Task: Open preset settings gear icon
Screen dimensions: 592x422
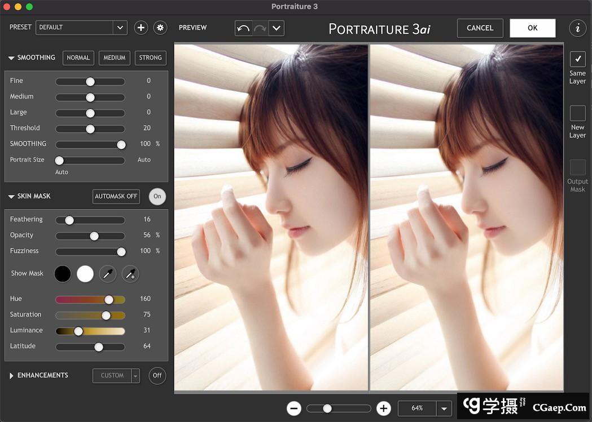Action: pos(160,28)
